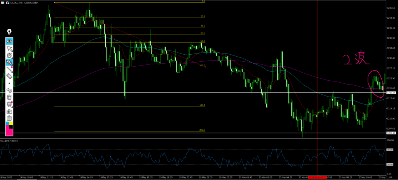Click the Fibonacci 61.8 level label
The width and height of the screenshot is (398, 180).
[203, 41]
